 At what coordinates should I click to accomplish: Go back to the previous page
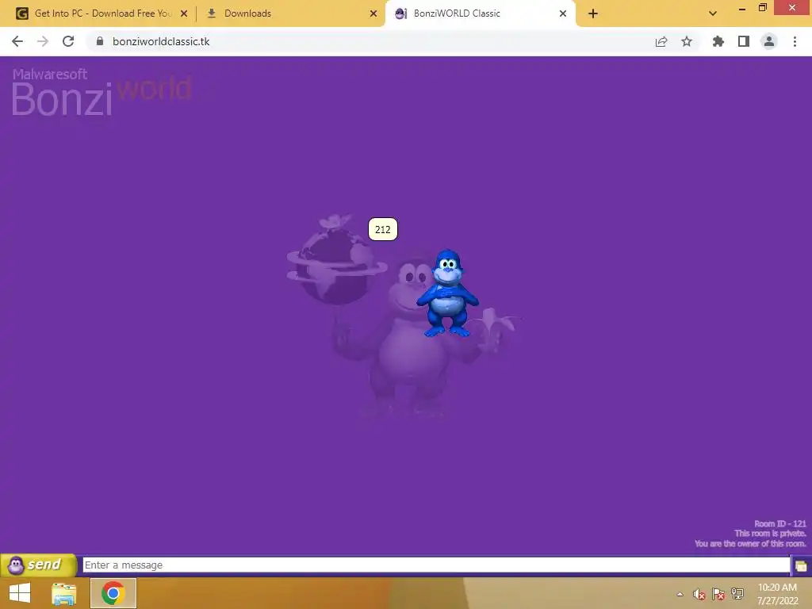pos(17,41)
